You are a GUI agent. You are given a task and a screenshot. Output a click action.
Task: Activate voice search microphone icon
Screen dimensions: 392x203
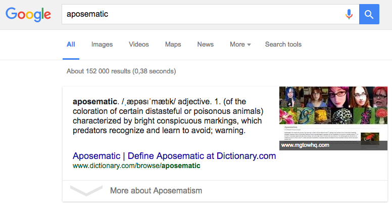click(x=349, y=14)
